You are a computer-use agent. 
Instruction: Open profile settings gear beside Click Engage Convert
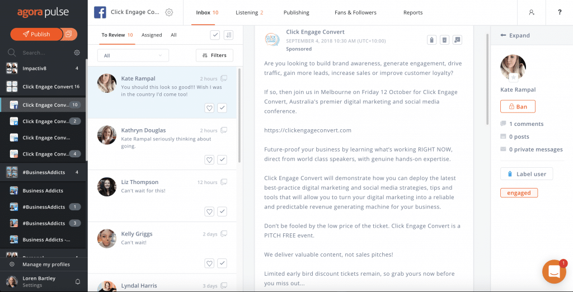(169, 12)
